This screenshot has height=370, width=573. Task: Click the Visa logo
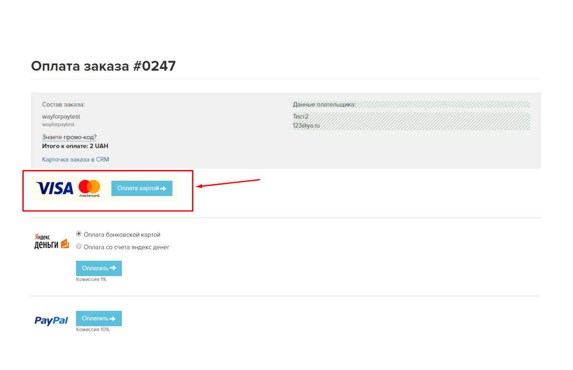55,188
